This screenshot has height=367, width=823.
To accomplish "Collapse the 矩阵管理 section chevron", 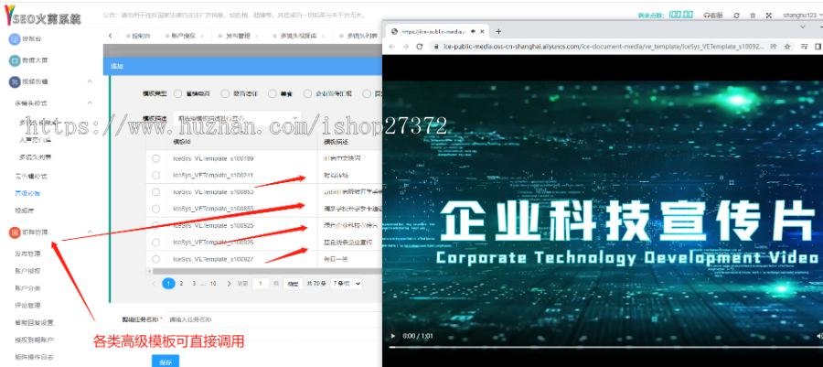I will click(90, 232).
